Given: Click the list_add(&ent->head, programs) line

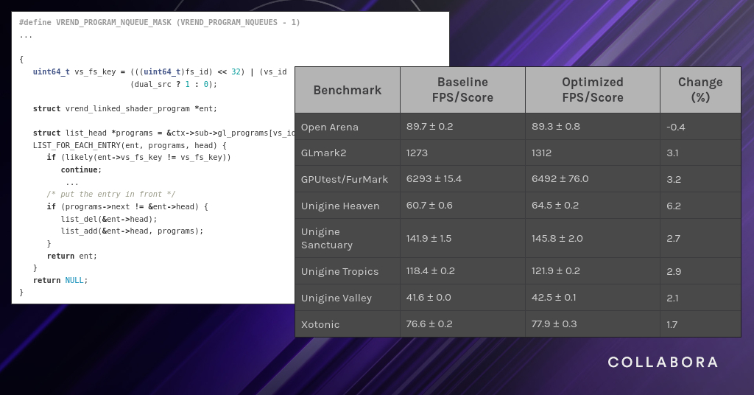Looking at the screenshot, I should tap(133, 231).
